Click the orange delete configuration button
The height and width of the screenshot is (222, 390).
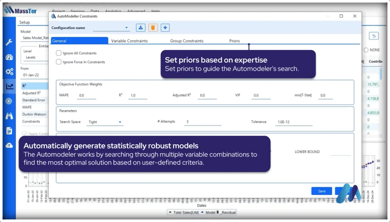(x=153, y=28)
